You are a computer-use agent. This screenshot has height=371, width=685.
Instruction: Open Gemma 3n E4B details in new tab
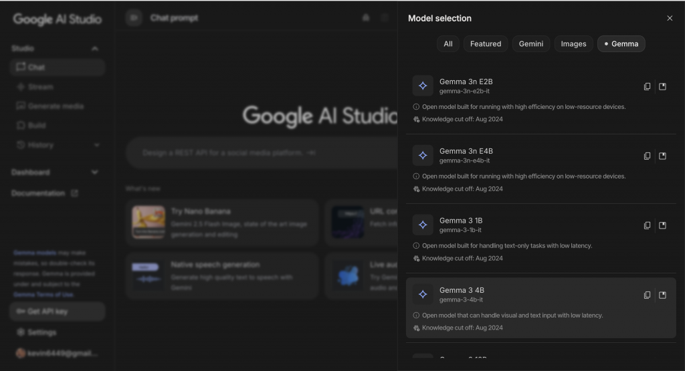click(x=663, y=156)
